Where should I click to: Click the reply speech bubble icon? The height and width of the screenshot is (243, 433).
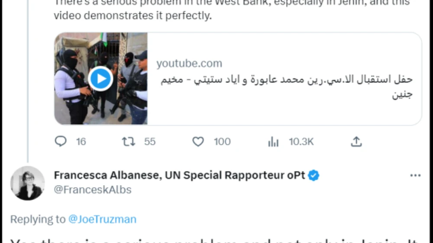[61, 142]
